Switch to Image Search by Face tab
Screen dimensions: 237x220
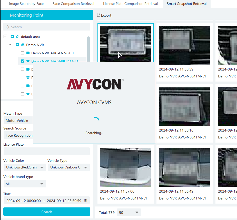pos(26,4)
